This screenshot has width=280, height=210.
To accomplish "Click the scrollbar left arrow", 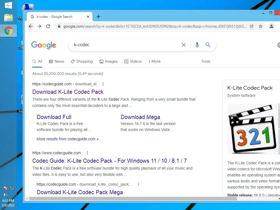I will tap(27, 199).
